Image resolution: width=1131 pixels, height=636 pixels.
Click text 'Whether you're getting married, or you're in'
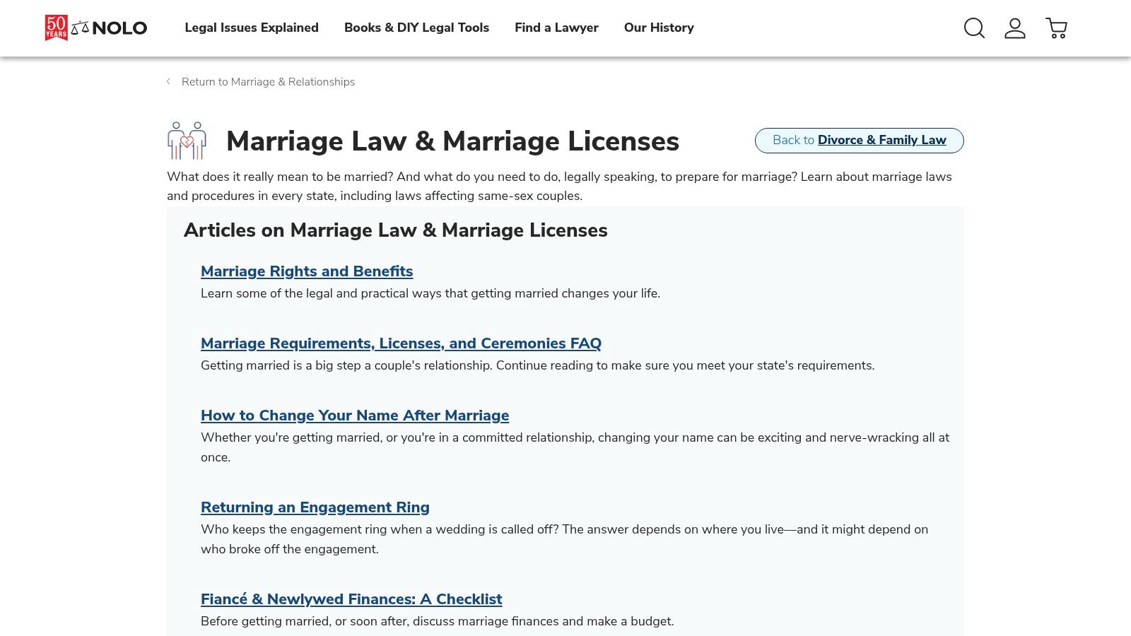point(324,437)
